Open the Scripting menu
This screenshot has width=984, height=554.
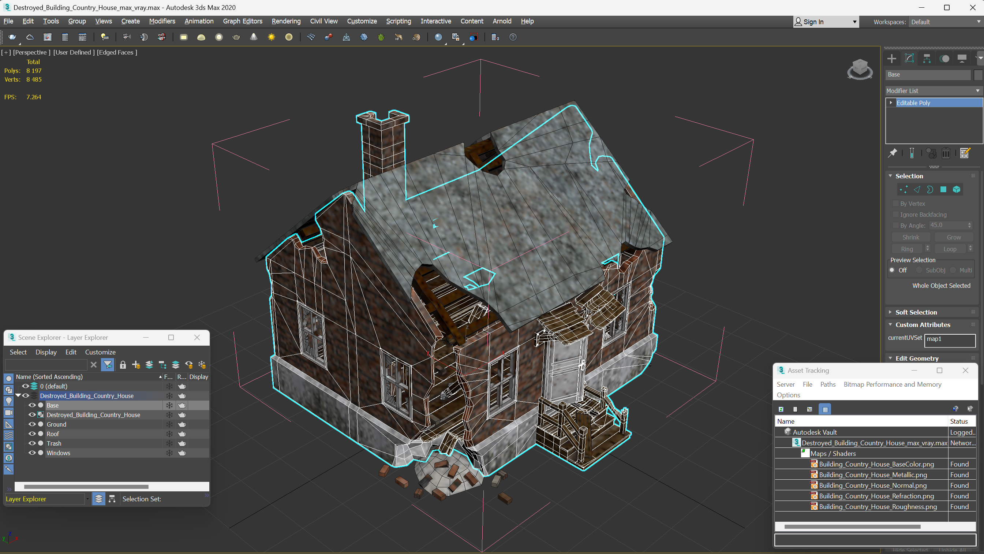pyautogui.click(x=399, y=21)
